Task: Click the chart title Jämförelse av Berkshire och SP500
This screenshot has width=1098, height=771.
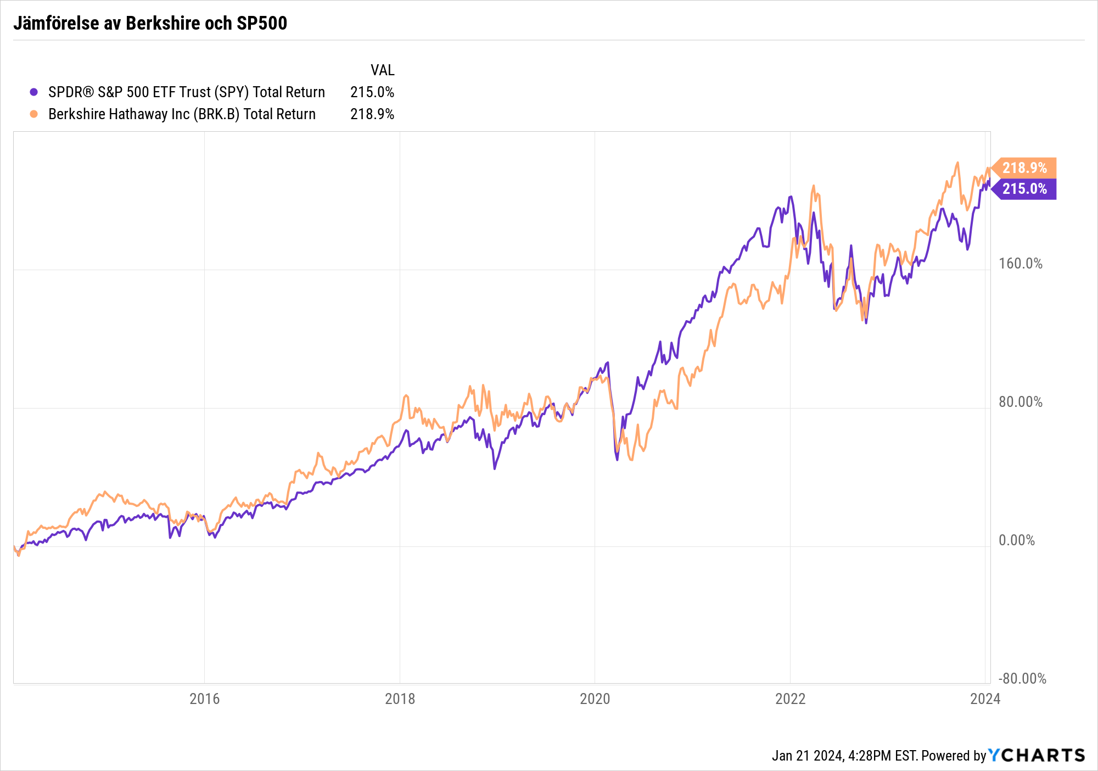Action: (150, 23)
